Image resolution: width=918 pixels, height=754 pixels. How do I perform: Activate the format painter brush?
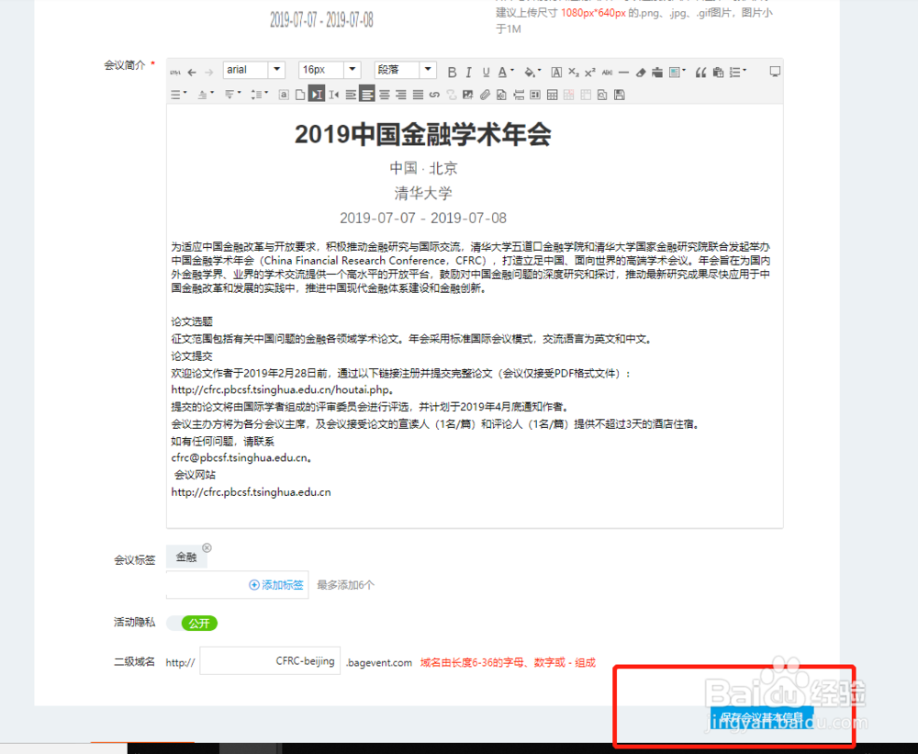click(657, 72)
